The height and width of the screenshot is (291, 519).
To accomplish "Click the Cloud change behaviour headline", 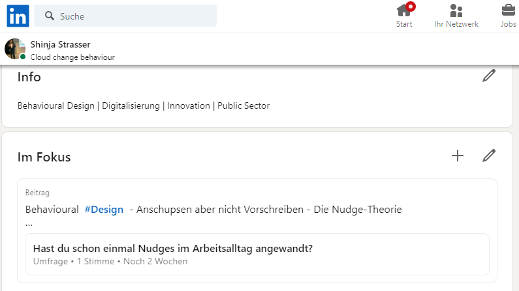I will click(72, 57).
